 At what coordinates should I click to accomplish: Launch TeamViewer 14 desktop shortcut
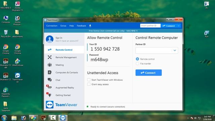tap(17, 78)
